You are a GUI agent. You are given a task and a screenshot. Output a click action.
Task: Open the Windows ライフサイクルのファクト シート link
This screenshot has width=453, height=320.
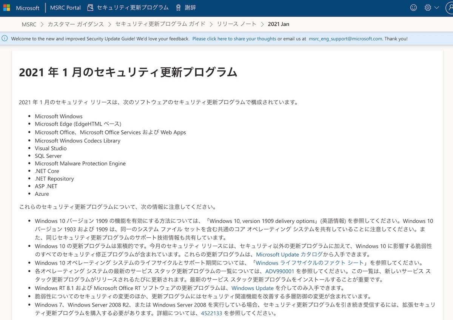coord(310,263)
